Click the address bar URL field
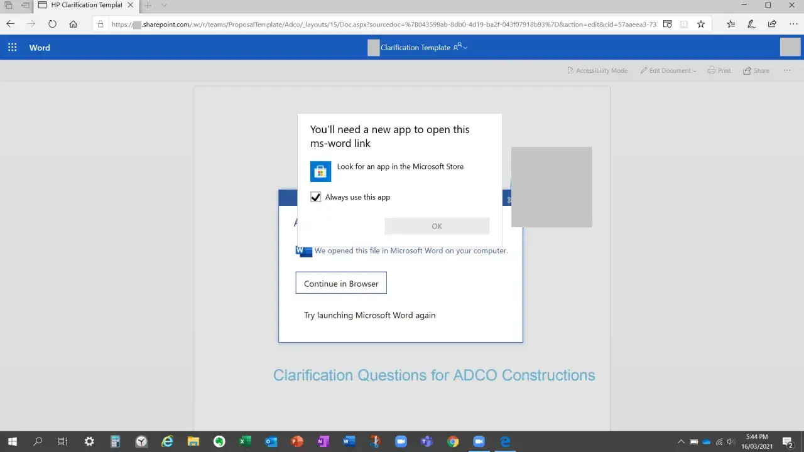The height and width of the screenshot is (452, 804). pos(383,24)
